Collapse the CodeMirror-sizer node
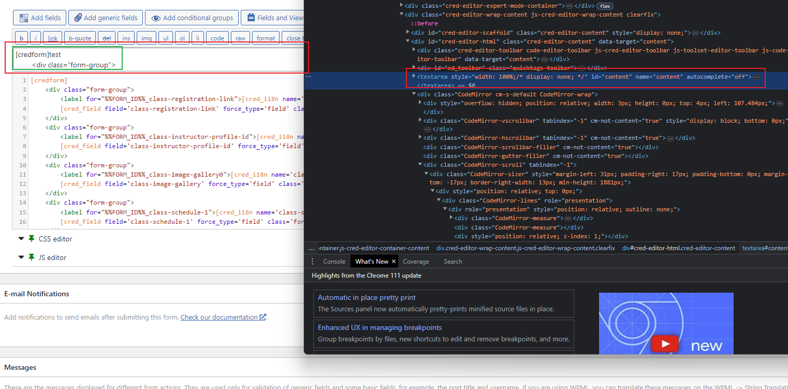788x389 pixels. (x=426, y=174)
